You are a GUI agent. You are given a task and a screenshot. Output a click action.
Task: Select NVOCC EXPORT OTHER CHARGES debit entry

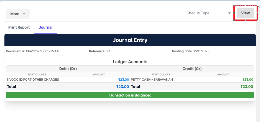33,80
